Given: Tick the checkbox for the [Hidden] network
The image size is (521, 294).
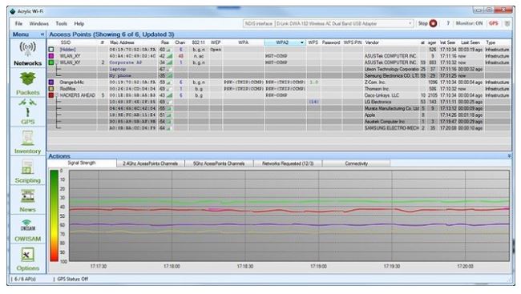Looking at the screenshot, I should point(51,49).
